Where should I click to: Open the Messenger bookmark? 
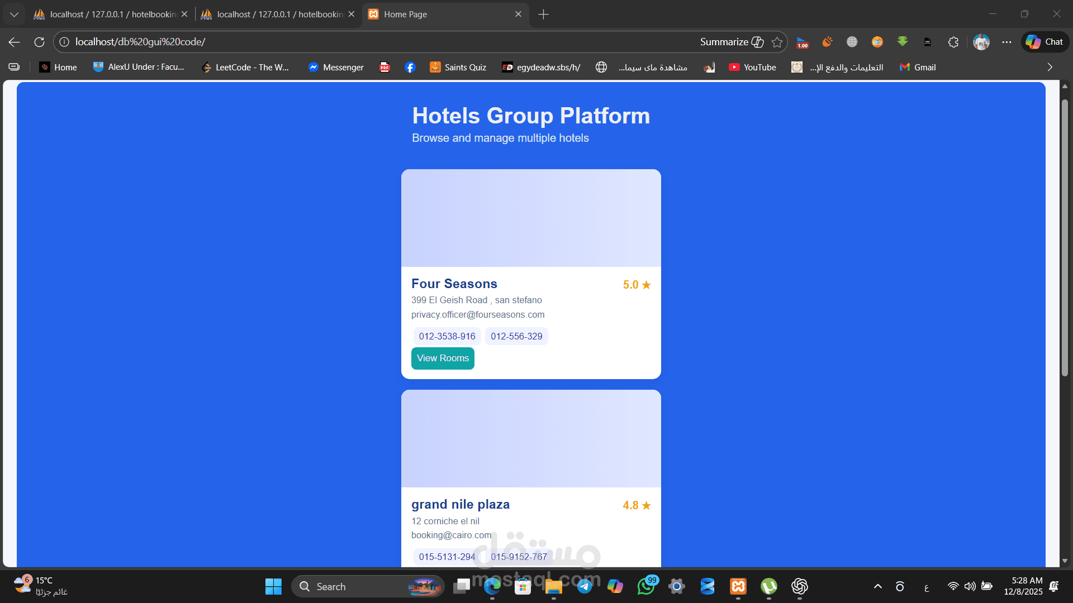[x=336, y=67]
